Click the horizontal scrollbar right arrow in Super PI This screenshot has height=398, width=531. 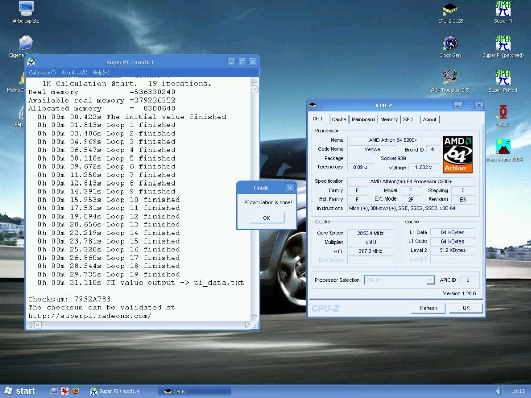(246, 325)
